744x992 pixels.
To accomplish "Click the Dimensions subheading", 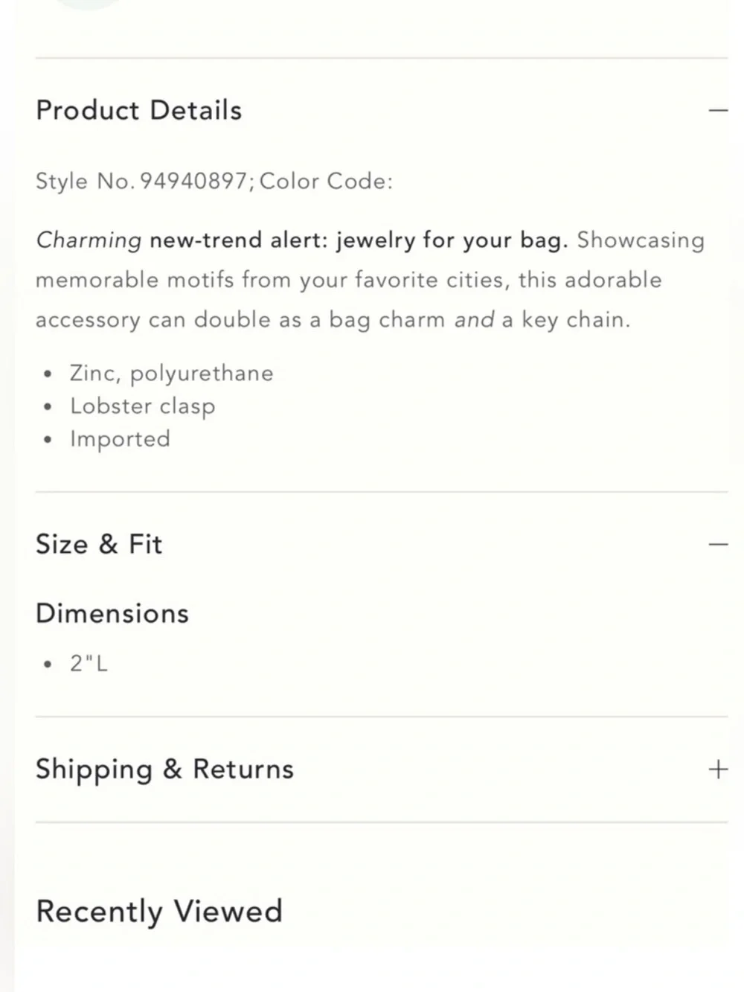I will [x=112, y=613].
